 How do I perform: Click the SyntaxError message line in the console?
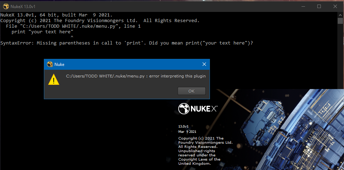coord(127,43)
